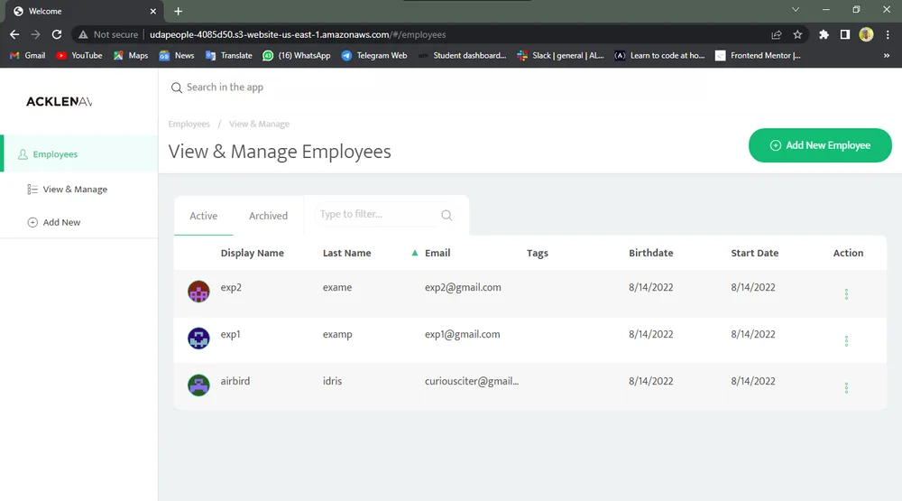The height and width of the screenshot is (501, 902).
Task: Open action menu for exp1 row
Action: 846,341
